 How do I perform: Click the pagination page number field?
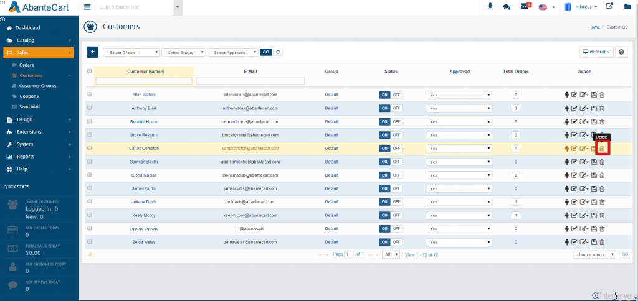tap(349, 255)
